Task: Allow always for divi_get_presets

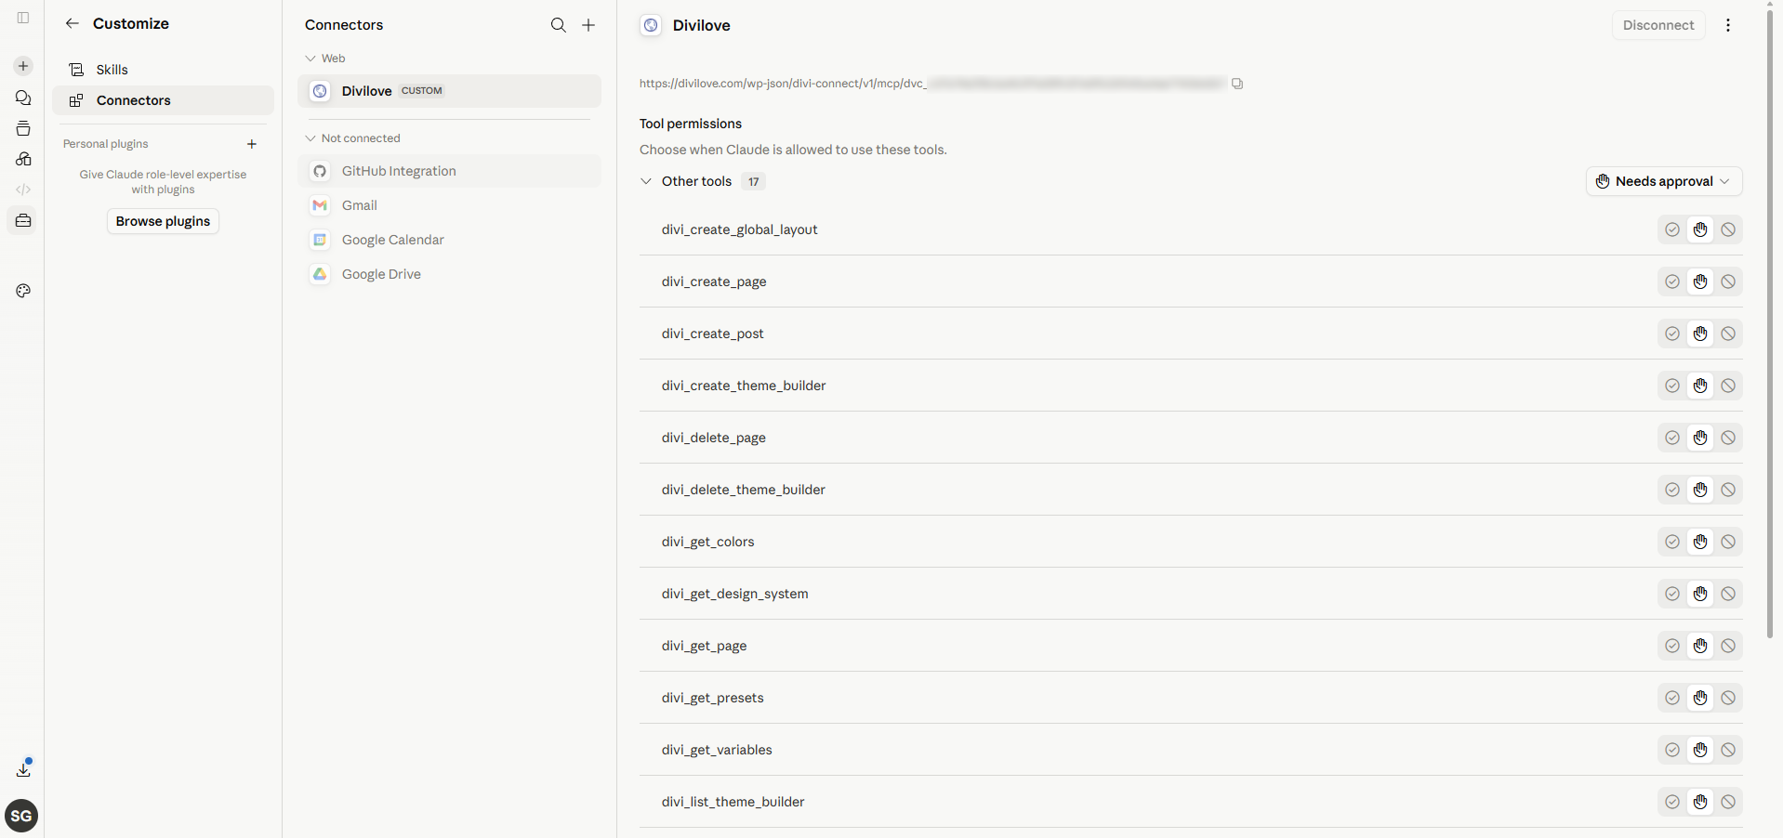Action: click(x=1672, y=698)
